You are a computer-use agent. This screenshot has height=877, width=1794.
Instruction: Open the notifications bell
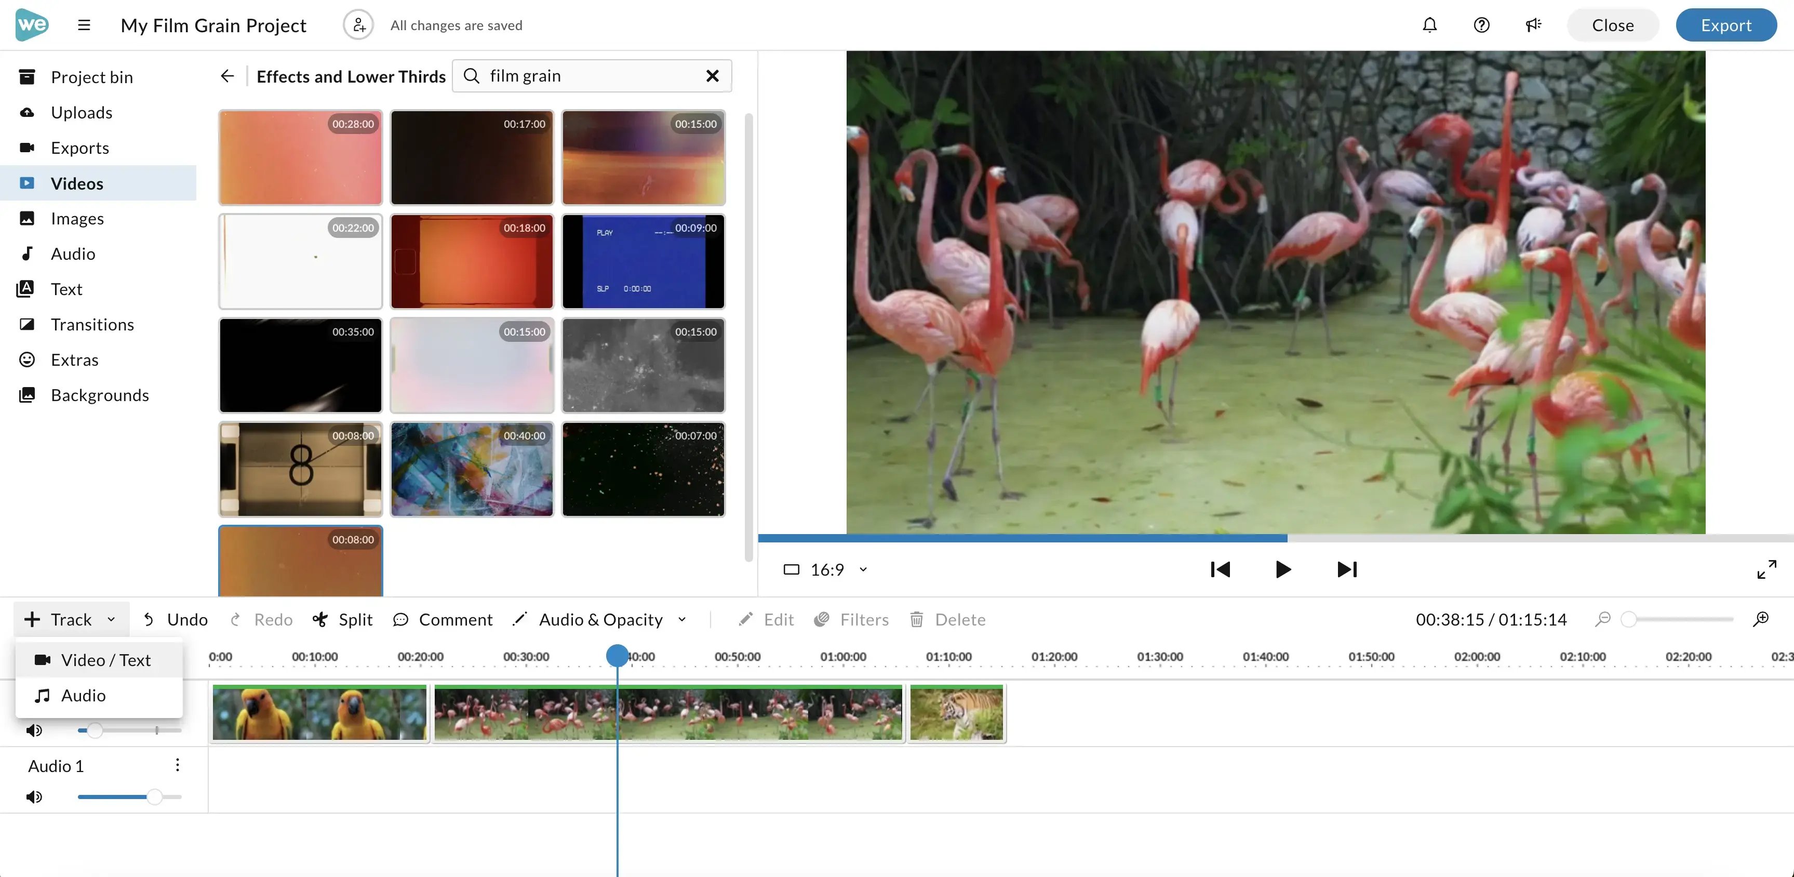tap(1429, 25)
